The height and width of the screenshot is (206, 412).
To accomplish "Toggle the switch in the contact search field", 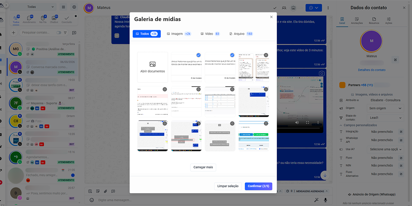I will tap(59, 33).
